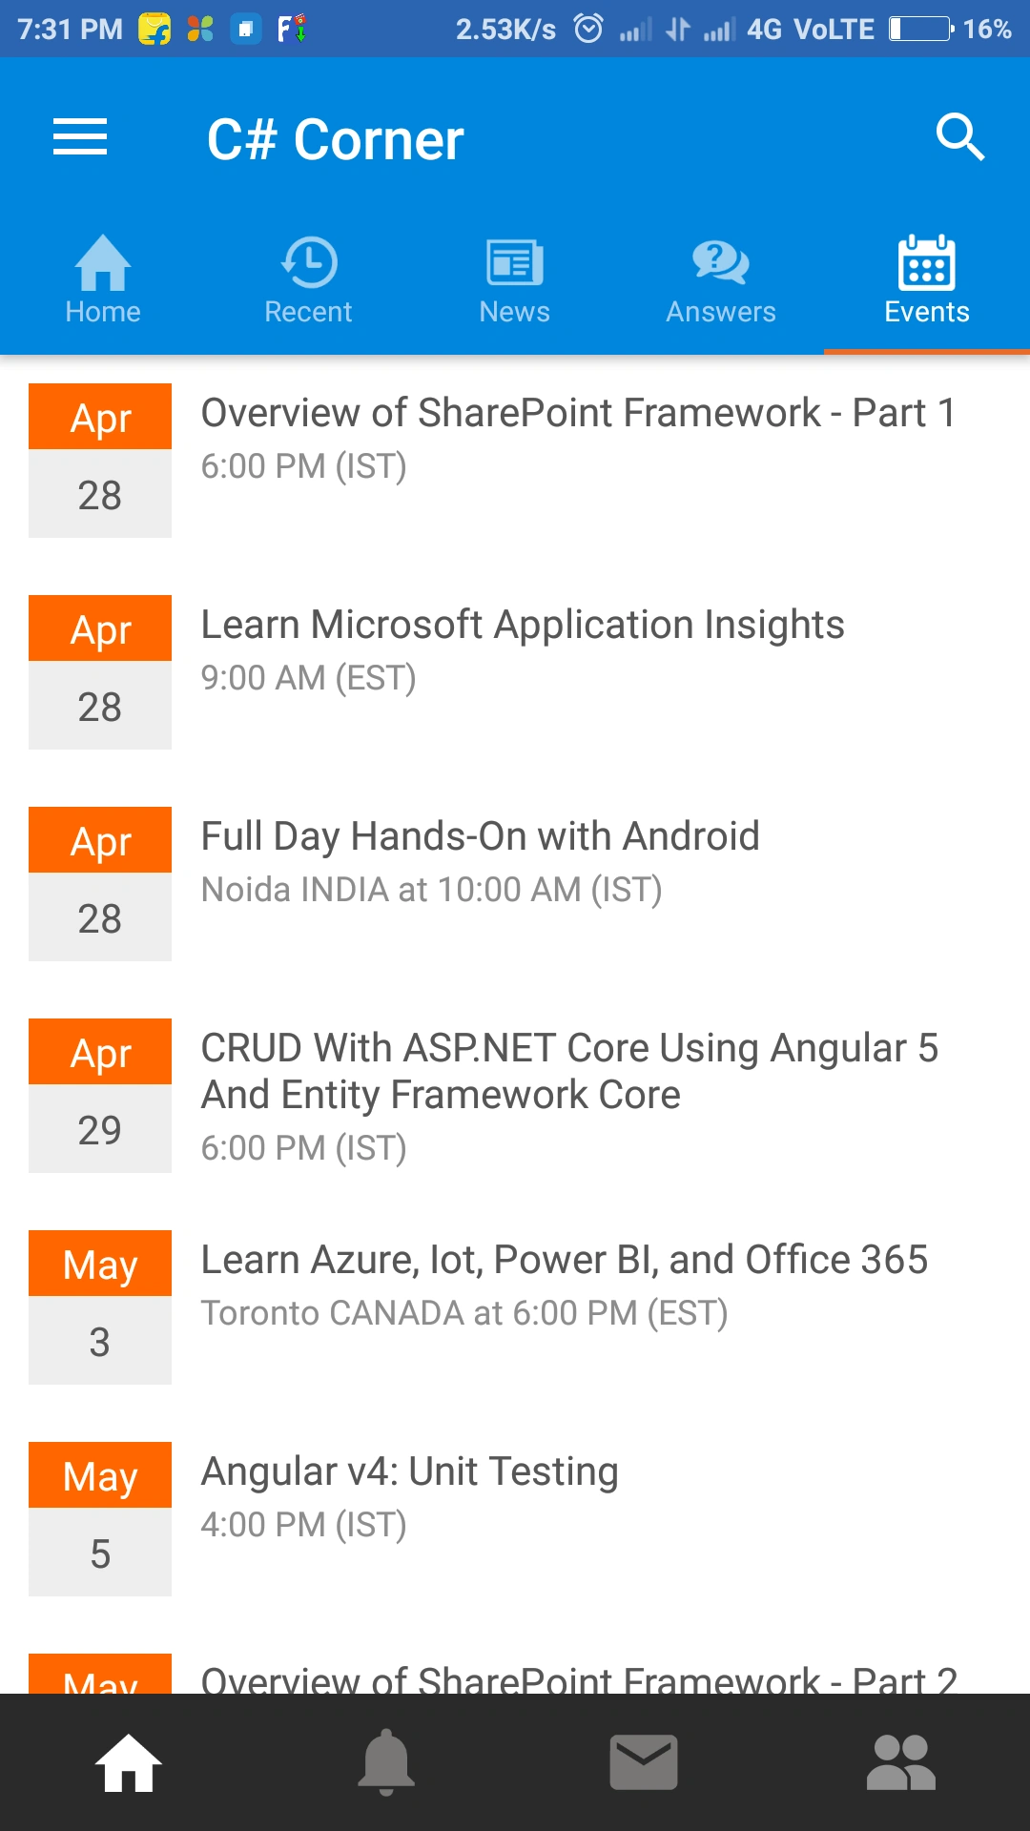Screen dimensions: 1030x1831
Task: Open the Recent tab
Action: coord(309,279)
